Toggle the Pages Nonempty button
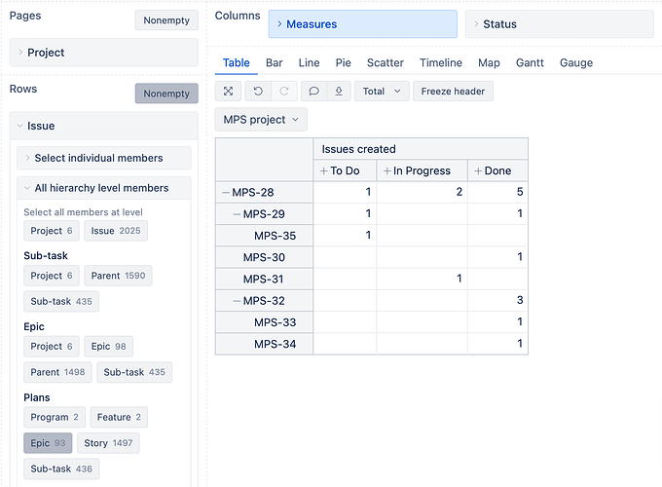Viewport: 662px width, 487px height. [166, 20]
